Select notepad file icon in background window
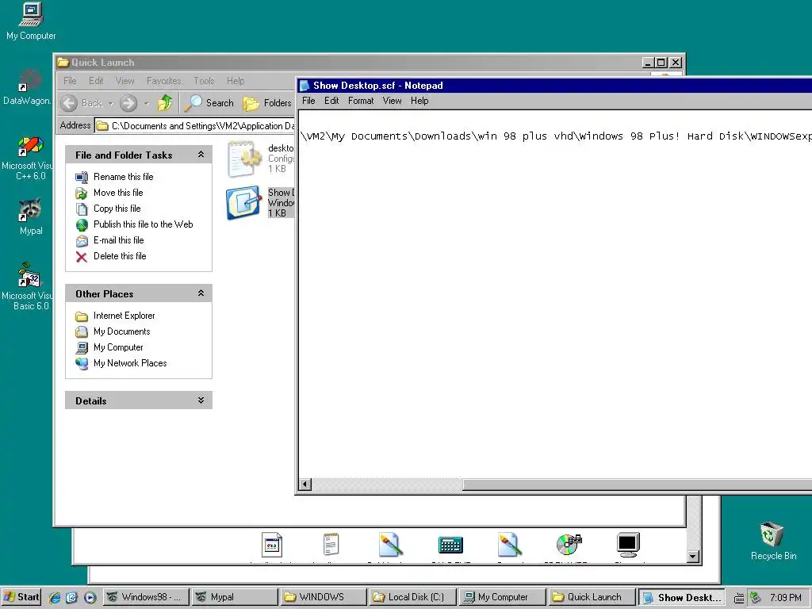This screenshot has width=812, height=609. pos(331,544)
